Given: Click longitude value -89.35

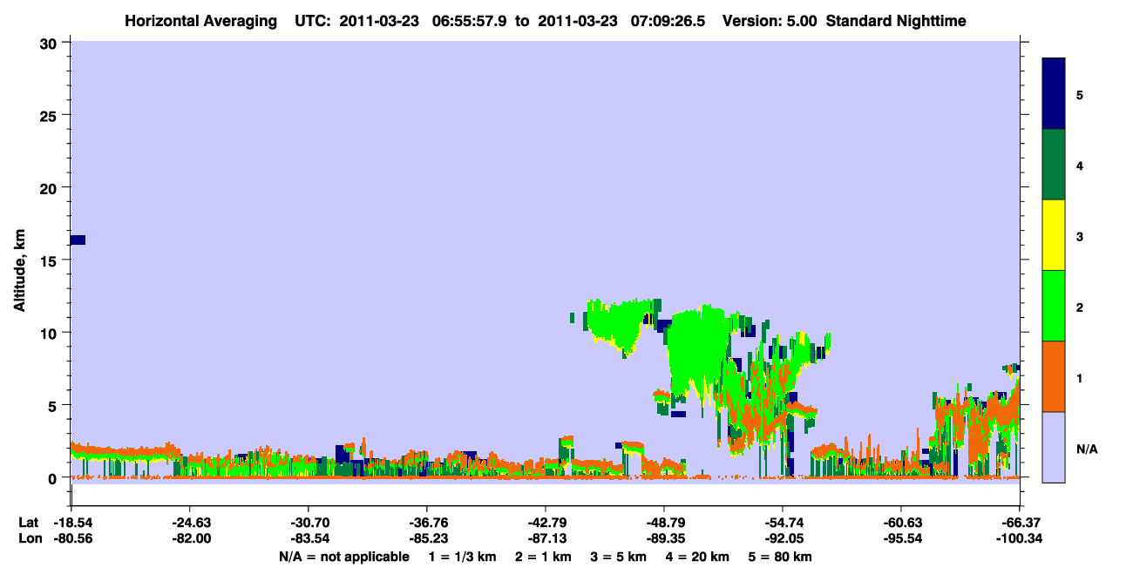Looking at the screenshot, I should click(x=664, y=539).
